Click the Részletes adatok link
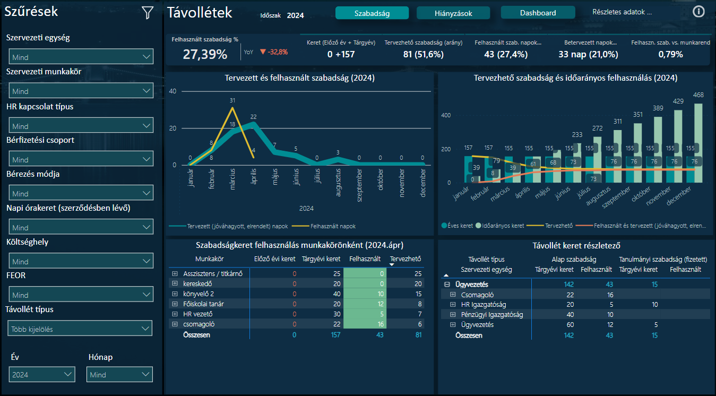The width and height of the screenshot is (716, 396). click(622, 13)
